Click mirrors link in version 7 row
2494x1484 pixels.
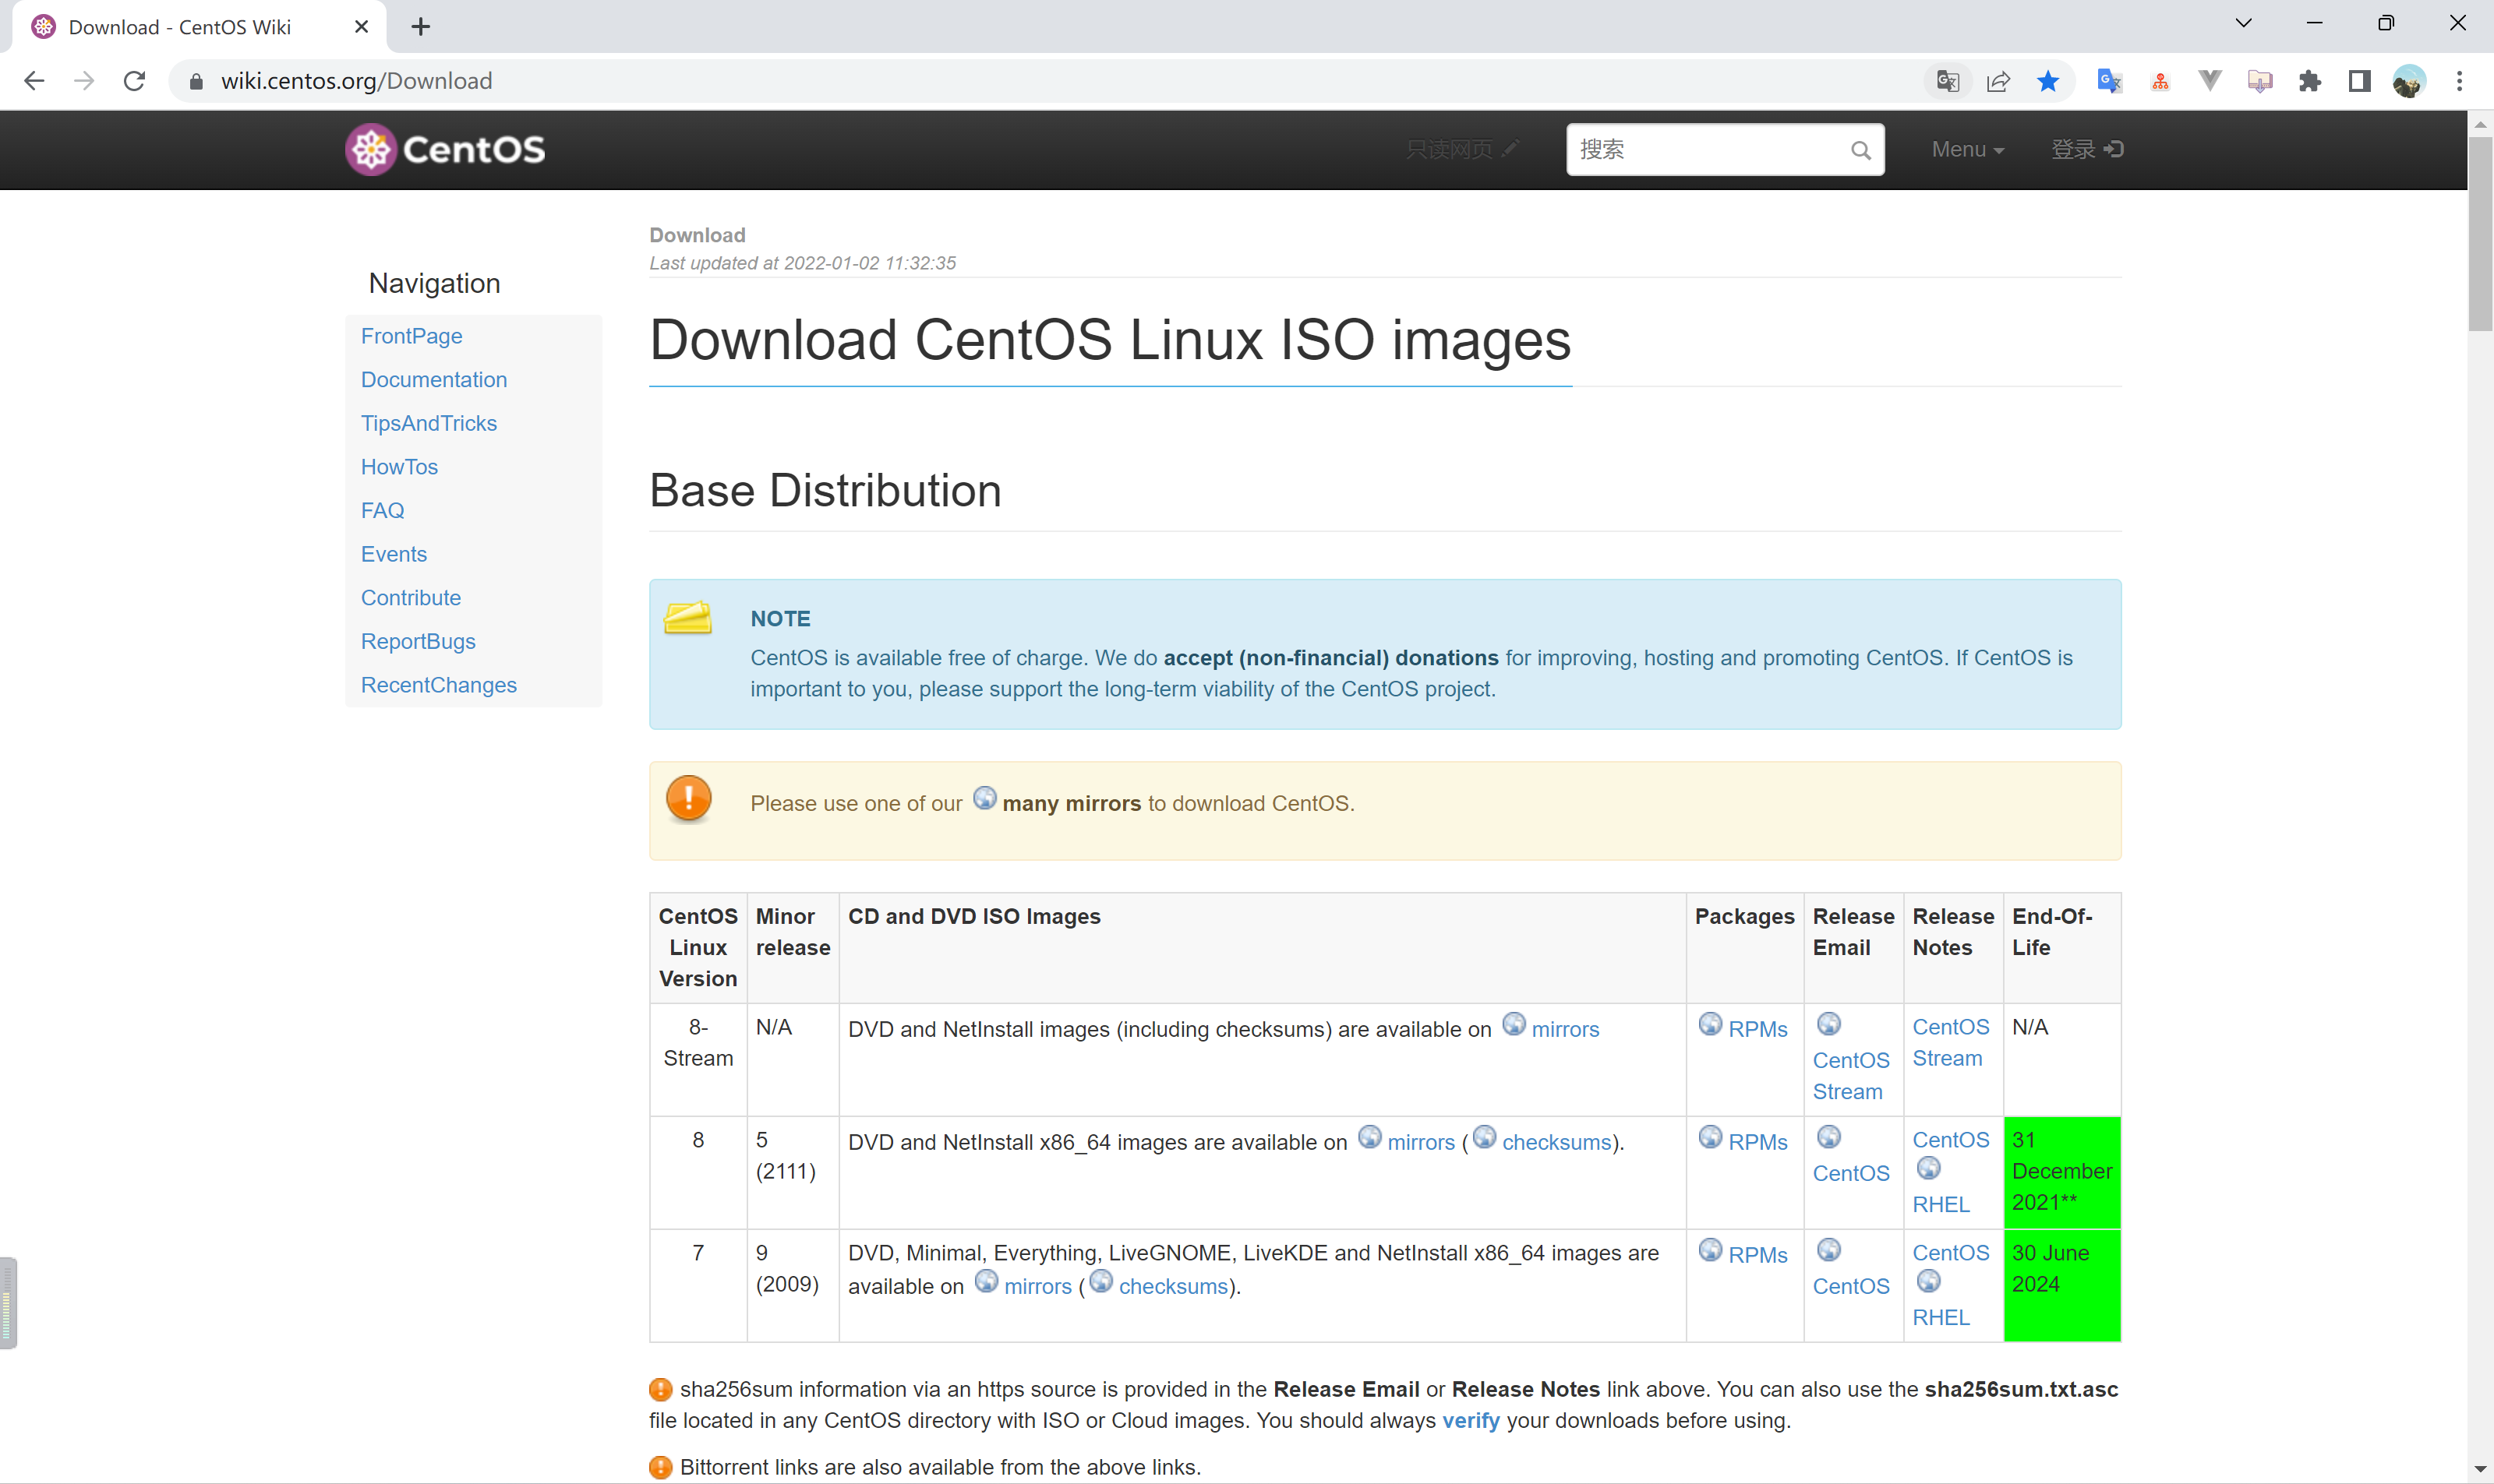point(1037,1286)
